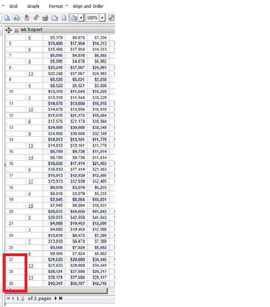The height and width of the screenshot is (307, 270).
Task: Click link 17 in black $15,913 row
Action: pyautogui.click(x=31, y=182)
